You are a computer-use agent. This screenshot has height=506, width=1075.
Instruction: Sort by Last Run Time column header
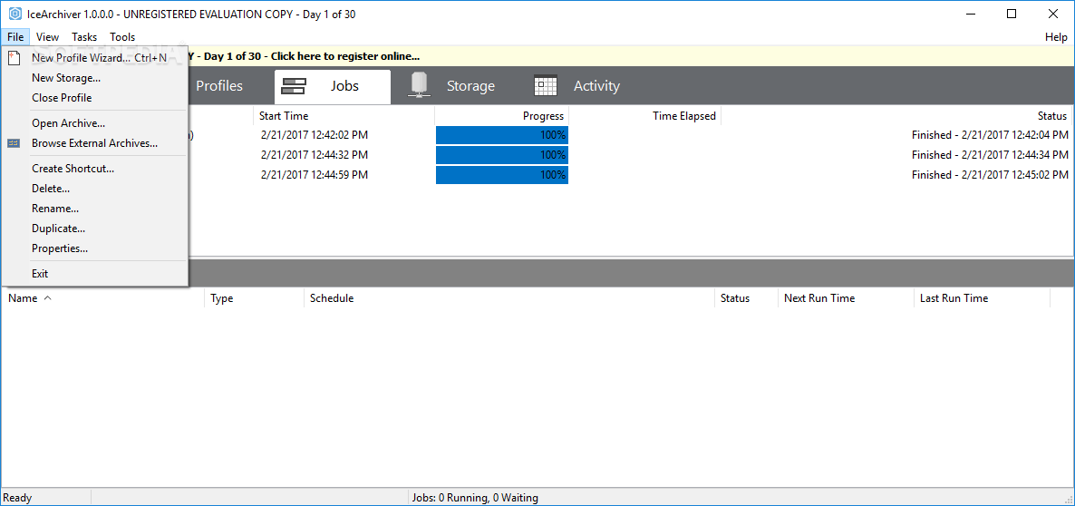(982, 298)
